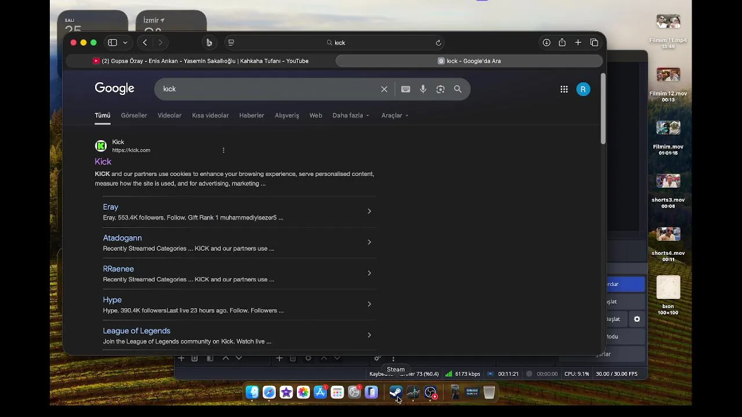This screenshot has width=742, height=417.
Task: Open the RRaenee sitelink
Action: coord(118,269)
